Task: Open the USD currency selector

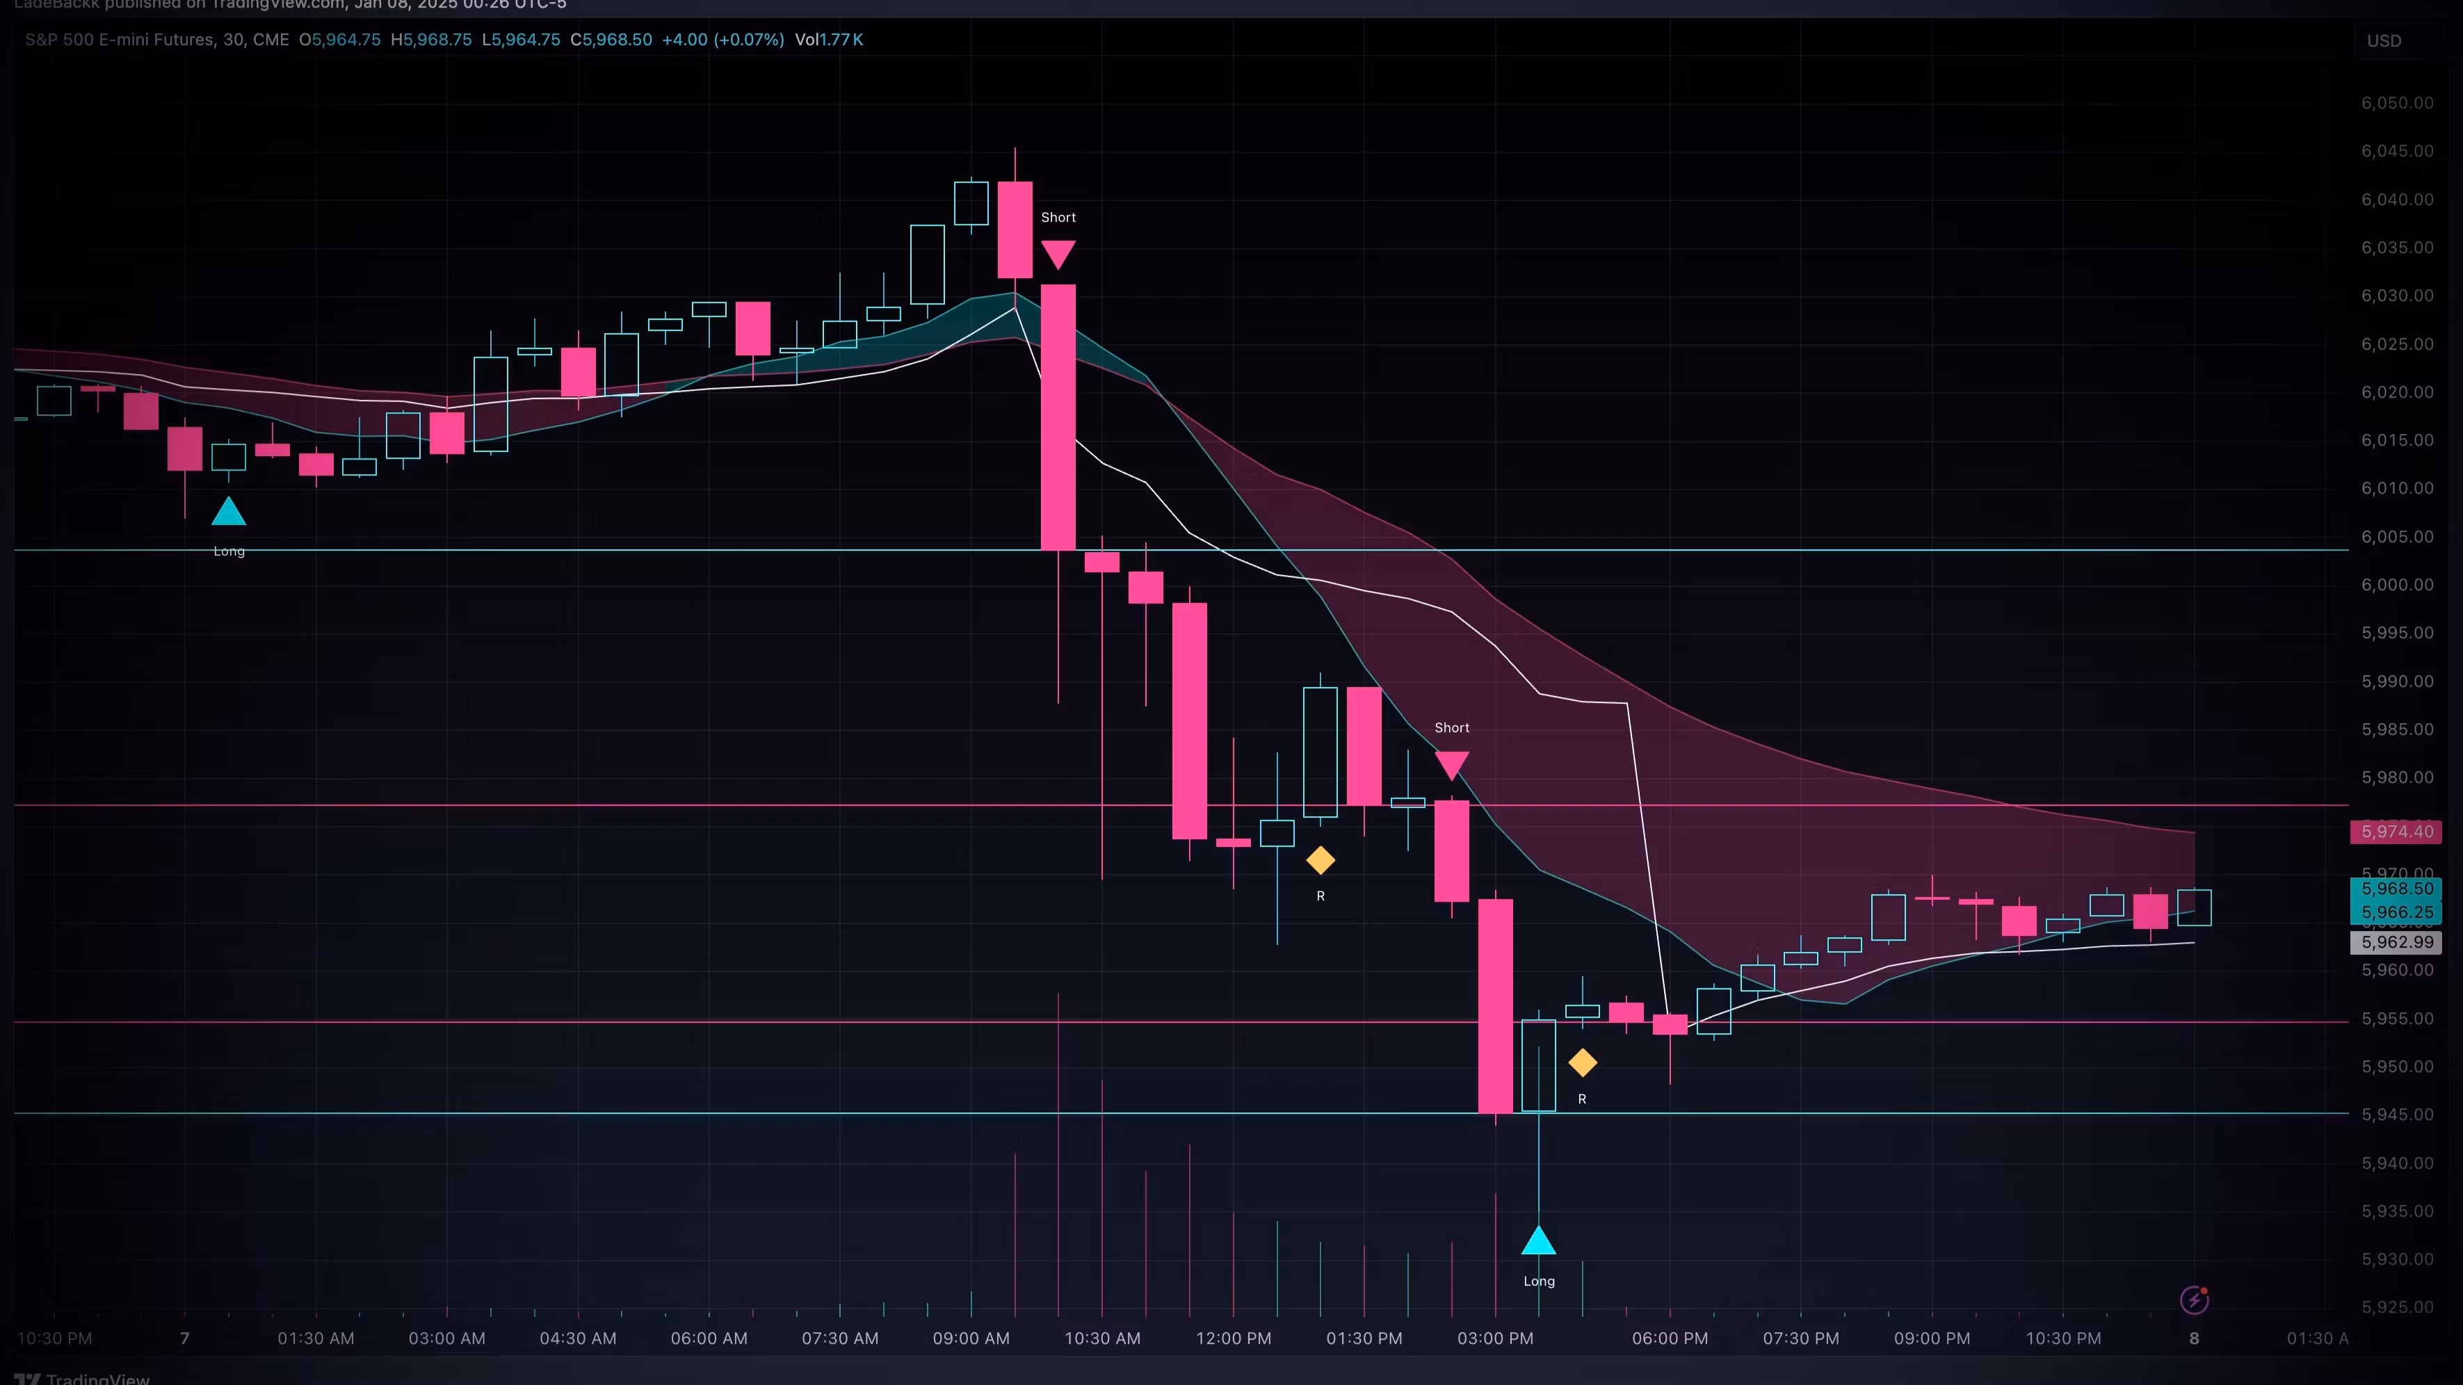Action: [2384, 41]
